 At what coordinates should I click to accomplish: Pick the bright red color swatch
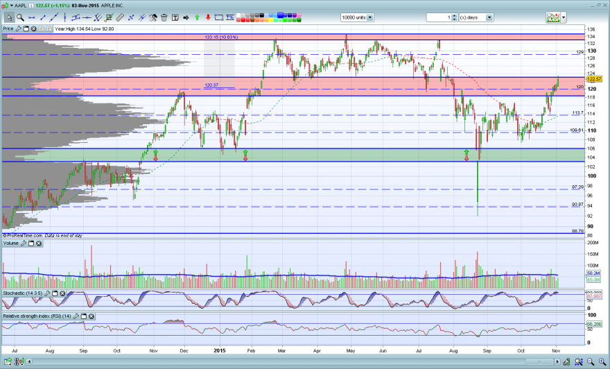pos(243,19)
